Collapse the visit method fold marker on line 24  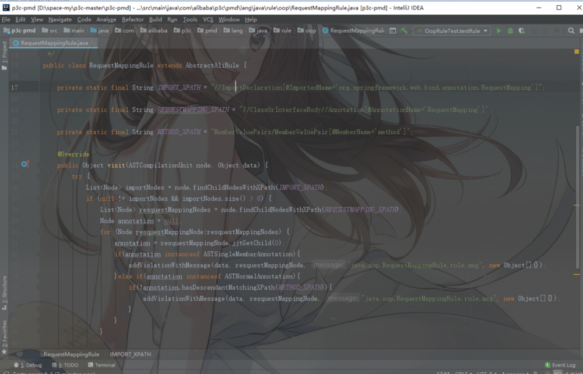tap(39, 165)
